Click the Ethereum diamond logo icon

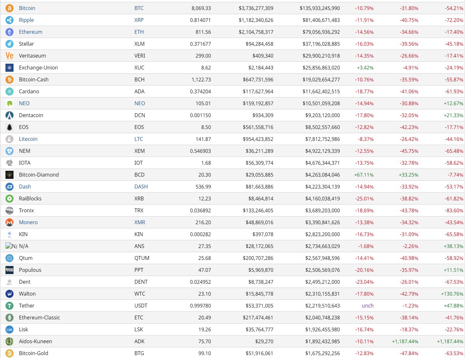click(x=10, y=32)
